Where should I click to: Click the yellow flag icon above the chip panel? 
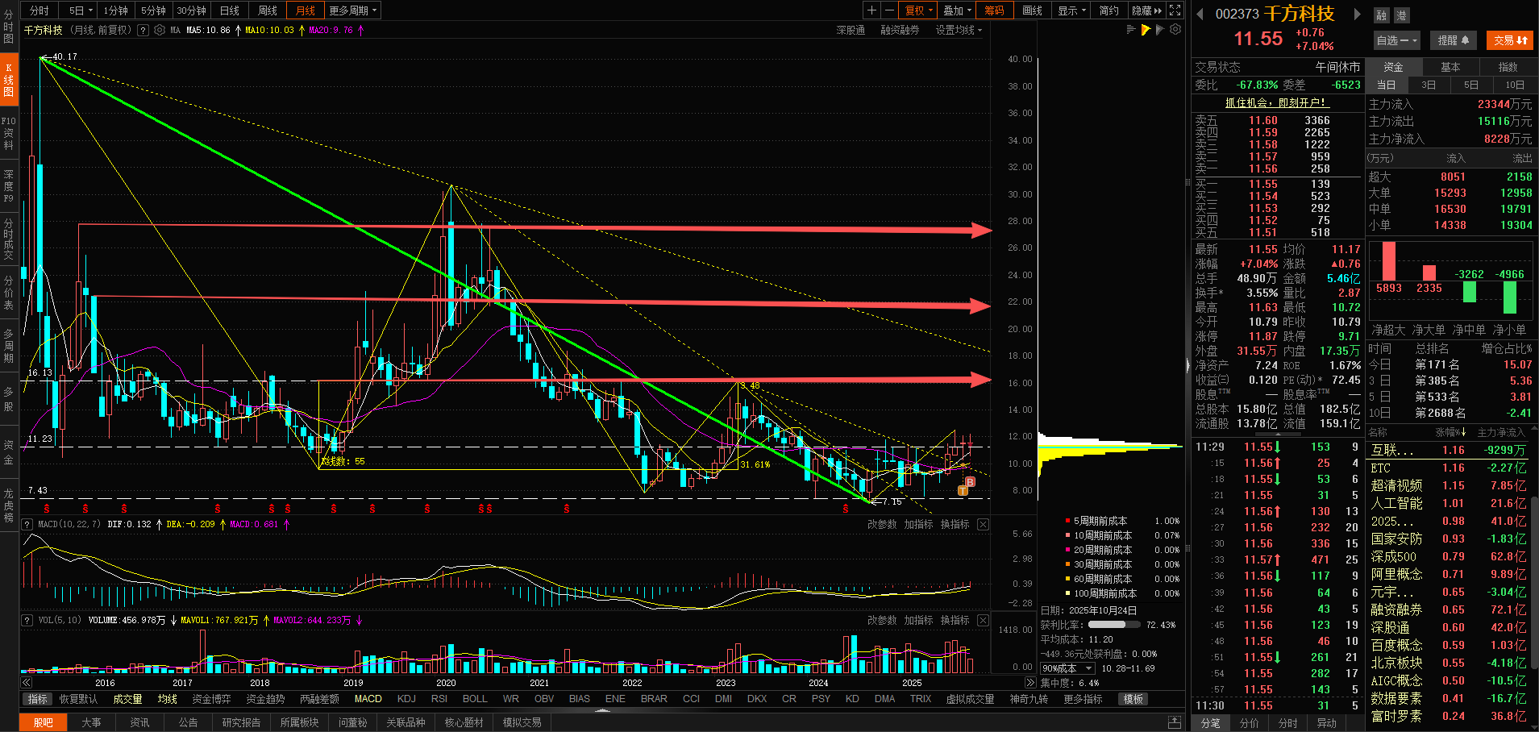pos(1146,30)
